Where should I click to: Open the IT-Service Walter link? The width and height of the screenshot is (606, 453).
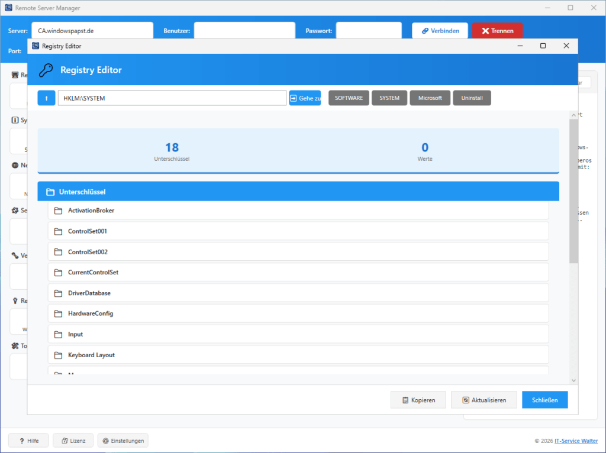[576, 441]
